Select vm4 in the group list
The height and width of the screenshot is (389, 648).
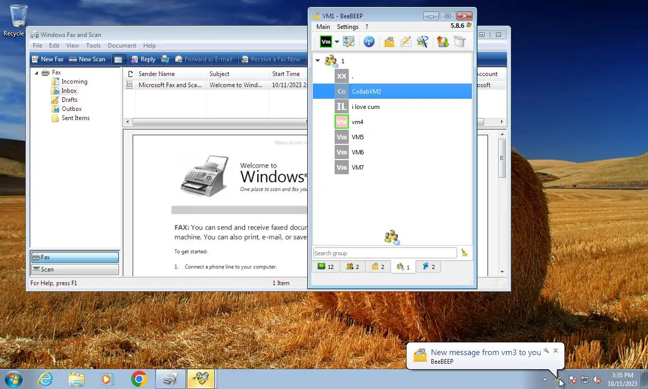[x=392, y=122]
